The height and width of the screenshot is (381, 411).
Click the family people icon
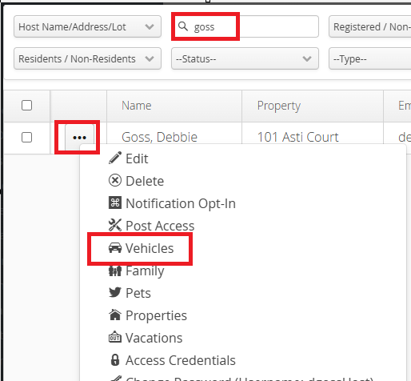115,271
